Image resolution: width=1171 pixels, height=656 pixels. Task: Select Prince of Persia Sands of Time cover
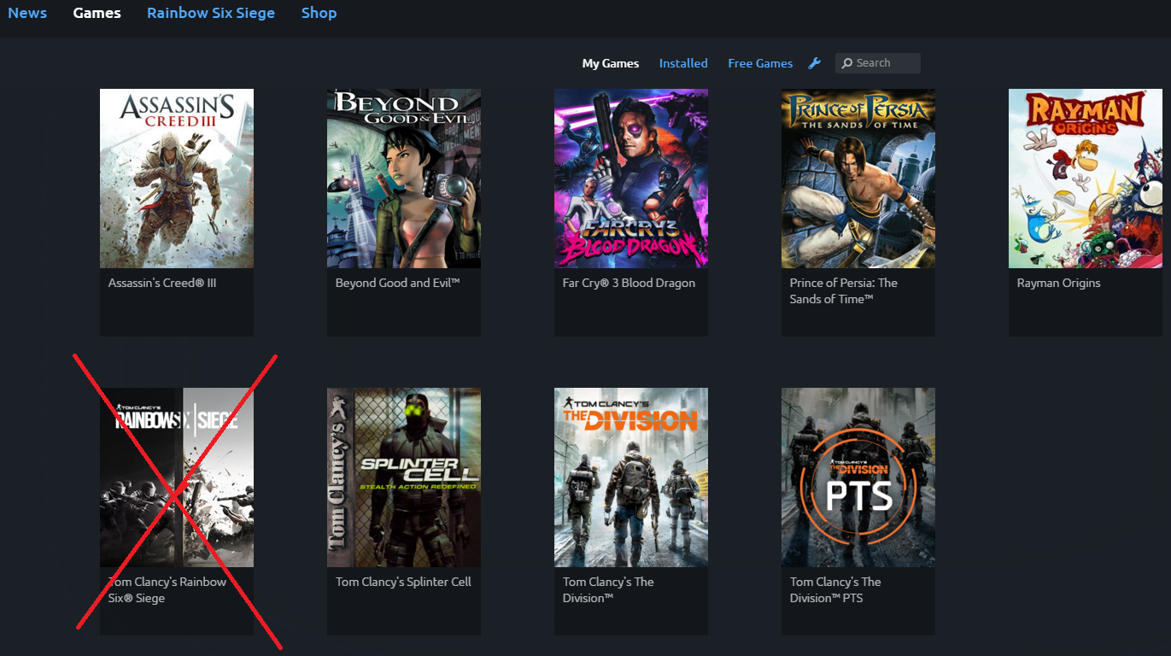pyautogui.click(x=858, y=179)
